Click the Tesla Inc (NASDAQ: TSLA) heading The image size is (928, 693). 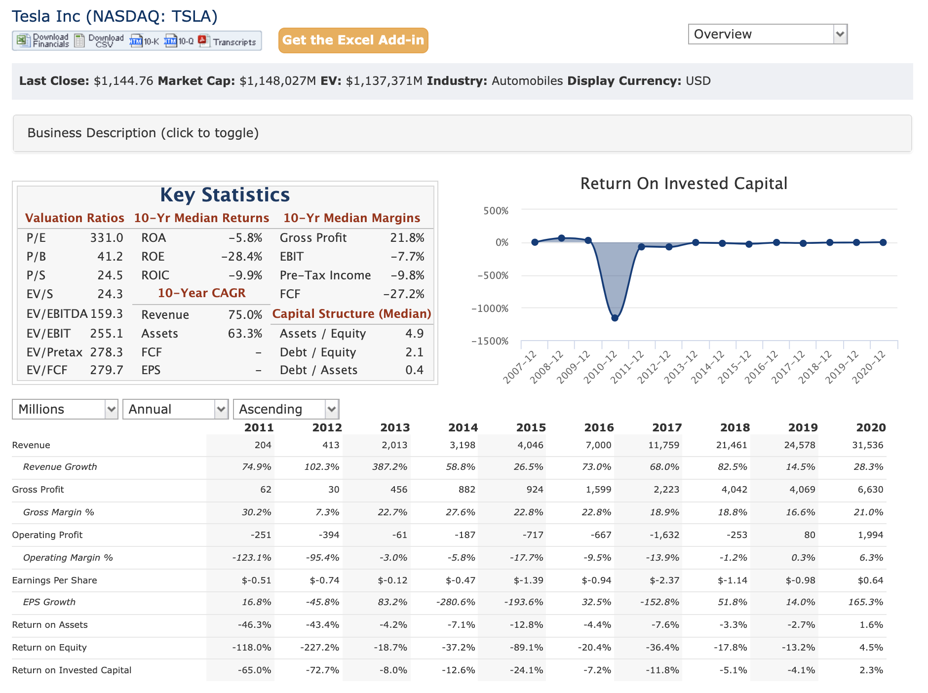[x=115, y=16]
